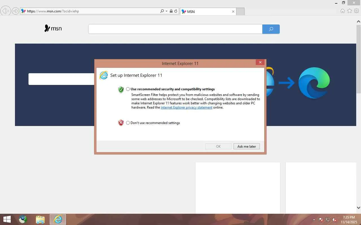The image size is (361, 225).
Task: Restore down the Internet Explorer window
Action: (x=344, y=3)
